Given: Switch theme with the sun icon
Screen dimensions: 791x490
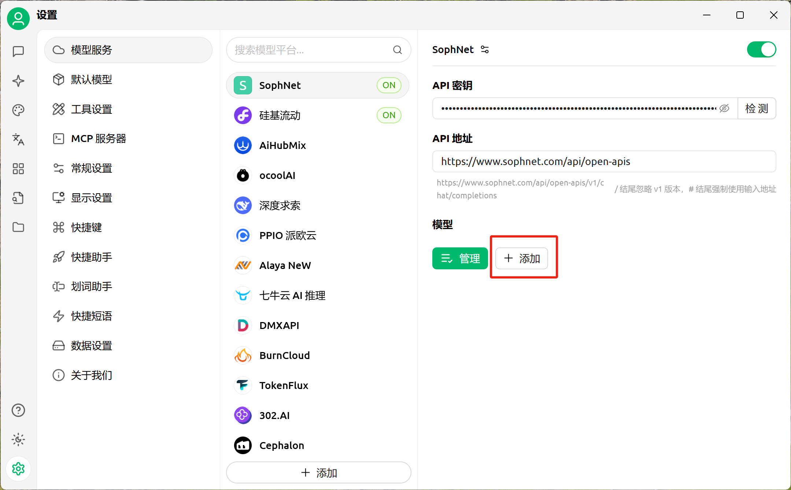Looking at the screenshot, I should tap(18, 439).
